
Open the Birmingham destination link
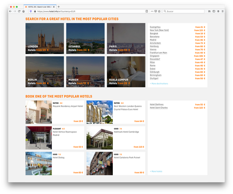[x=155, y=75]
